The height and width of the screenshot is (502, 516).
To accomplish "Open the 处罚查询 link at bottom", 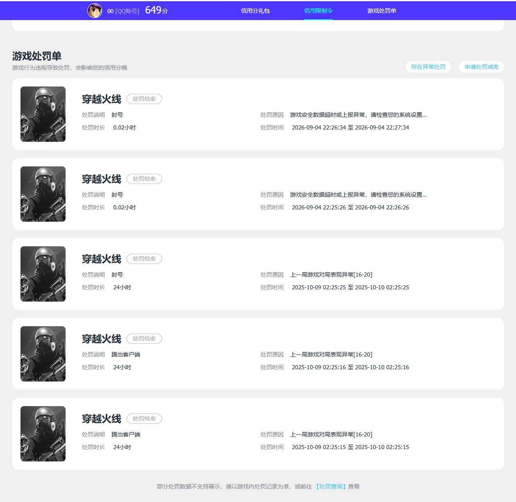I will [x=331, y=486].
